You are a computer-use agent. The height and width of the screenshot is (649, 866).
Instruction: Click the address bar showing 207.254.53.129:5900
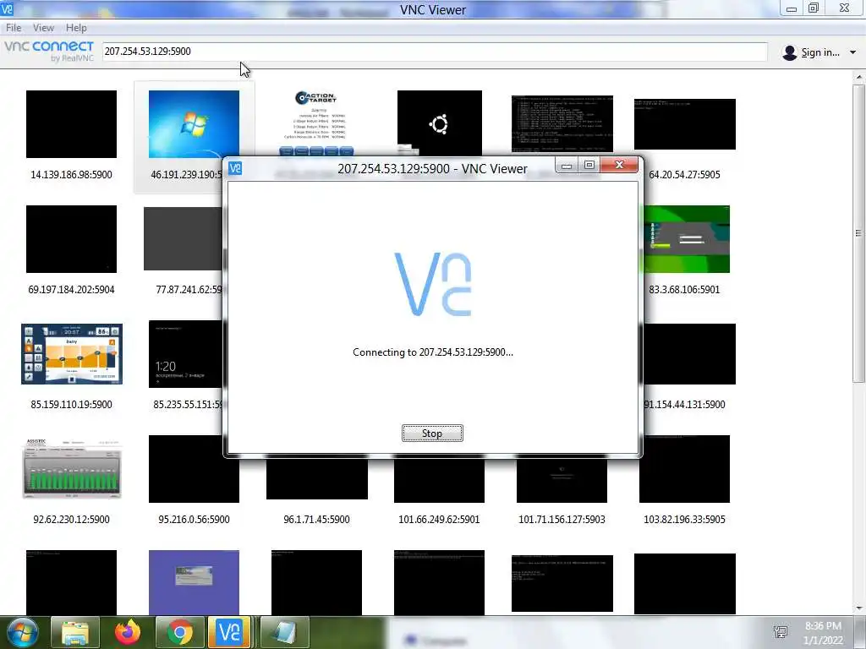[435, 52]
